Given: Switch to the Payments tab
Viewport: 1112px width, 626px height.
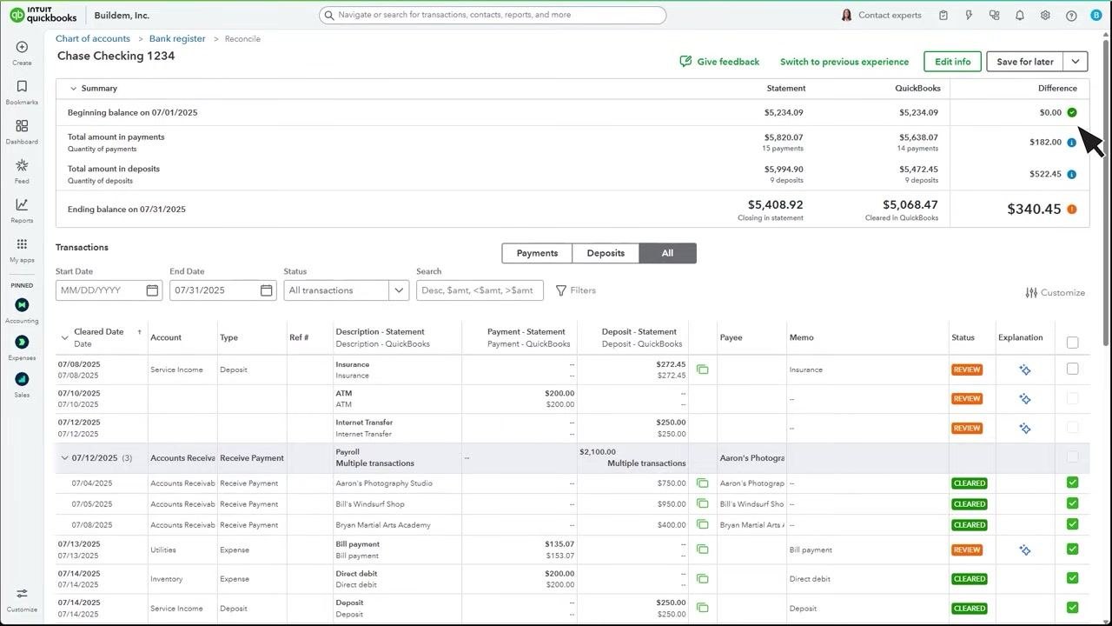Looking at the screenshot, I should pos(537,253).
